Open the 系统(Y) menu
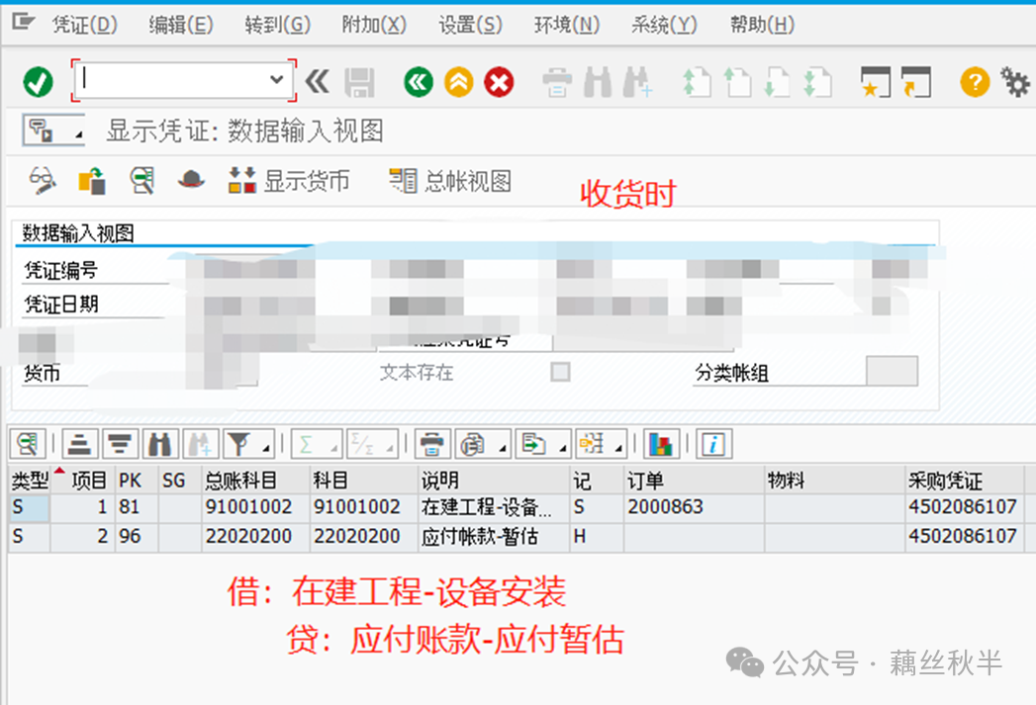 point(664,25)
